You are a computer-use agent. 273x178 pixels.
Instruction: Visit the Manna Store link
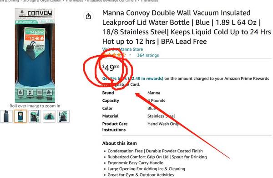[122, 49]
